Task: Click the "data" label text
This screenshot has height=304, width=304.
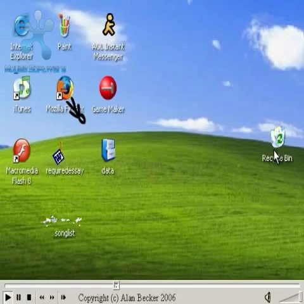Action: point(108,170)
